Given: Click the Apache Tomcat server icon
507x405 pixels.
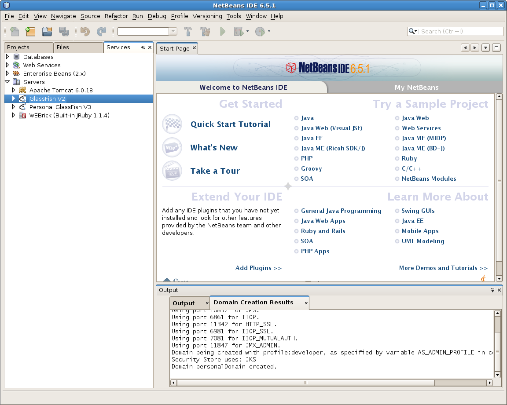Looking at the screenshot, I should (22, 90).
